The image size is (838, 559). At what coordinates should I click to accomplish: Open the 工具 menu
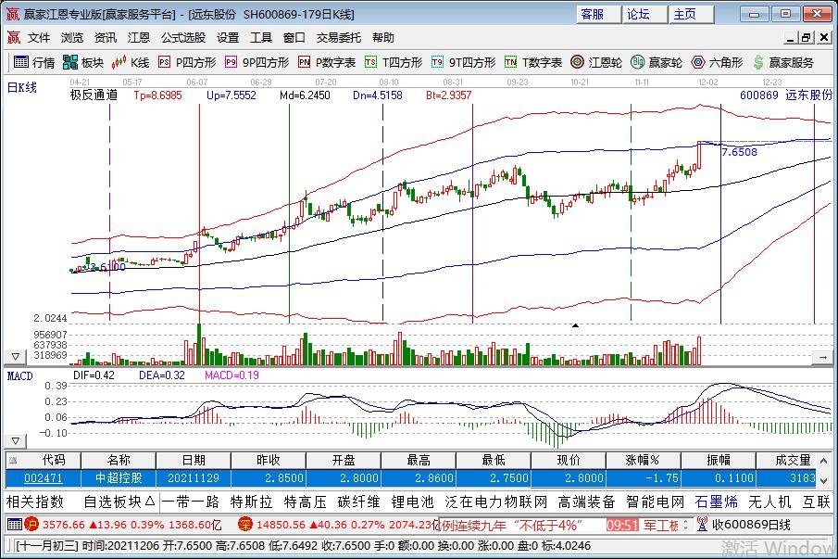(x=261, y=37)
